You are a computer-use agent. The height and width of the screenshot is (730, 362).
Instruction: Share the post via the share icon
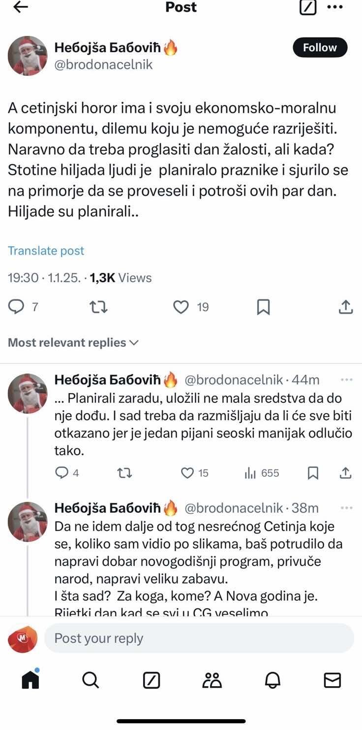pos(345,307)
